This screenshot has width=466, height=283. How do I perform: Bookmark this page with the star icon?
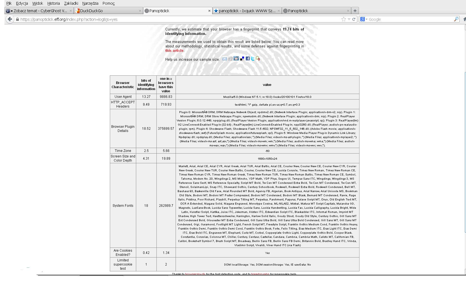click(x=344, y=19)
